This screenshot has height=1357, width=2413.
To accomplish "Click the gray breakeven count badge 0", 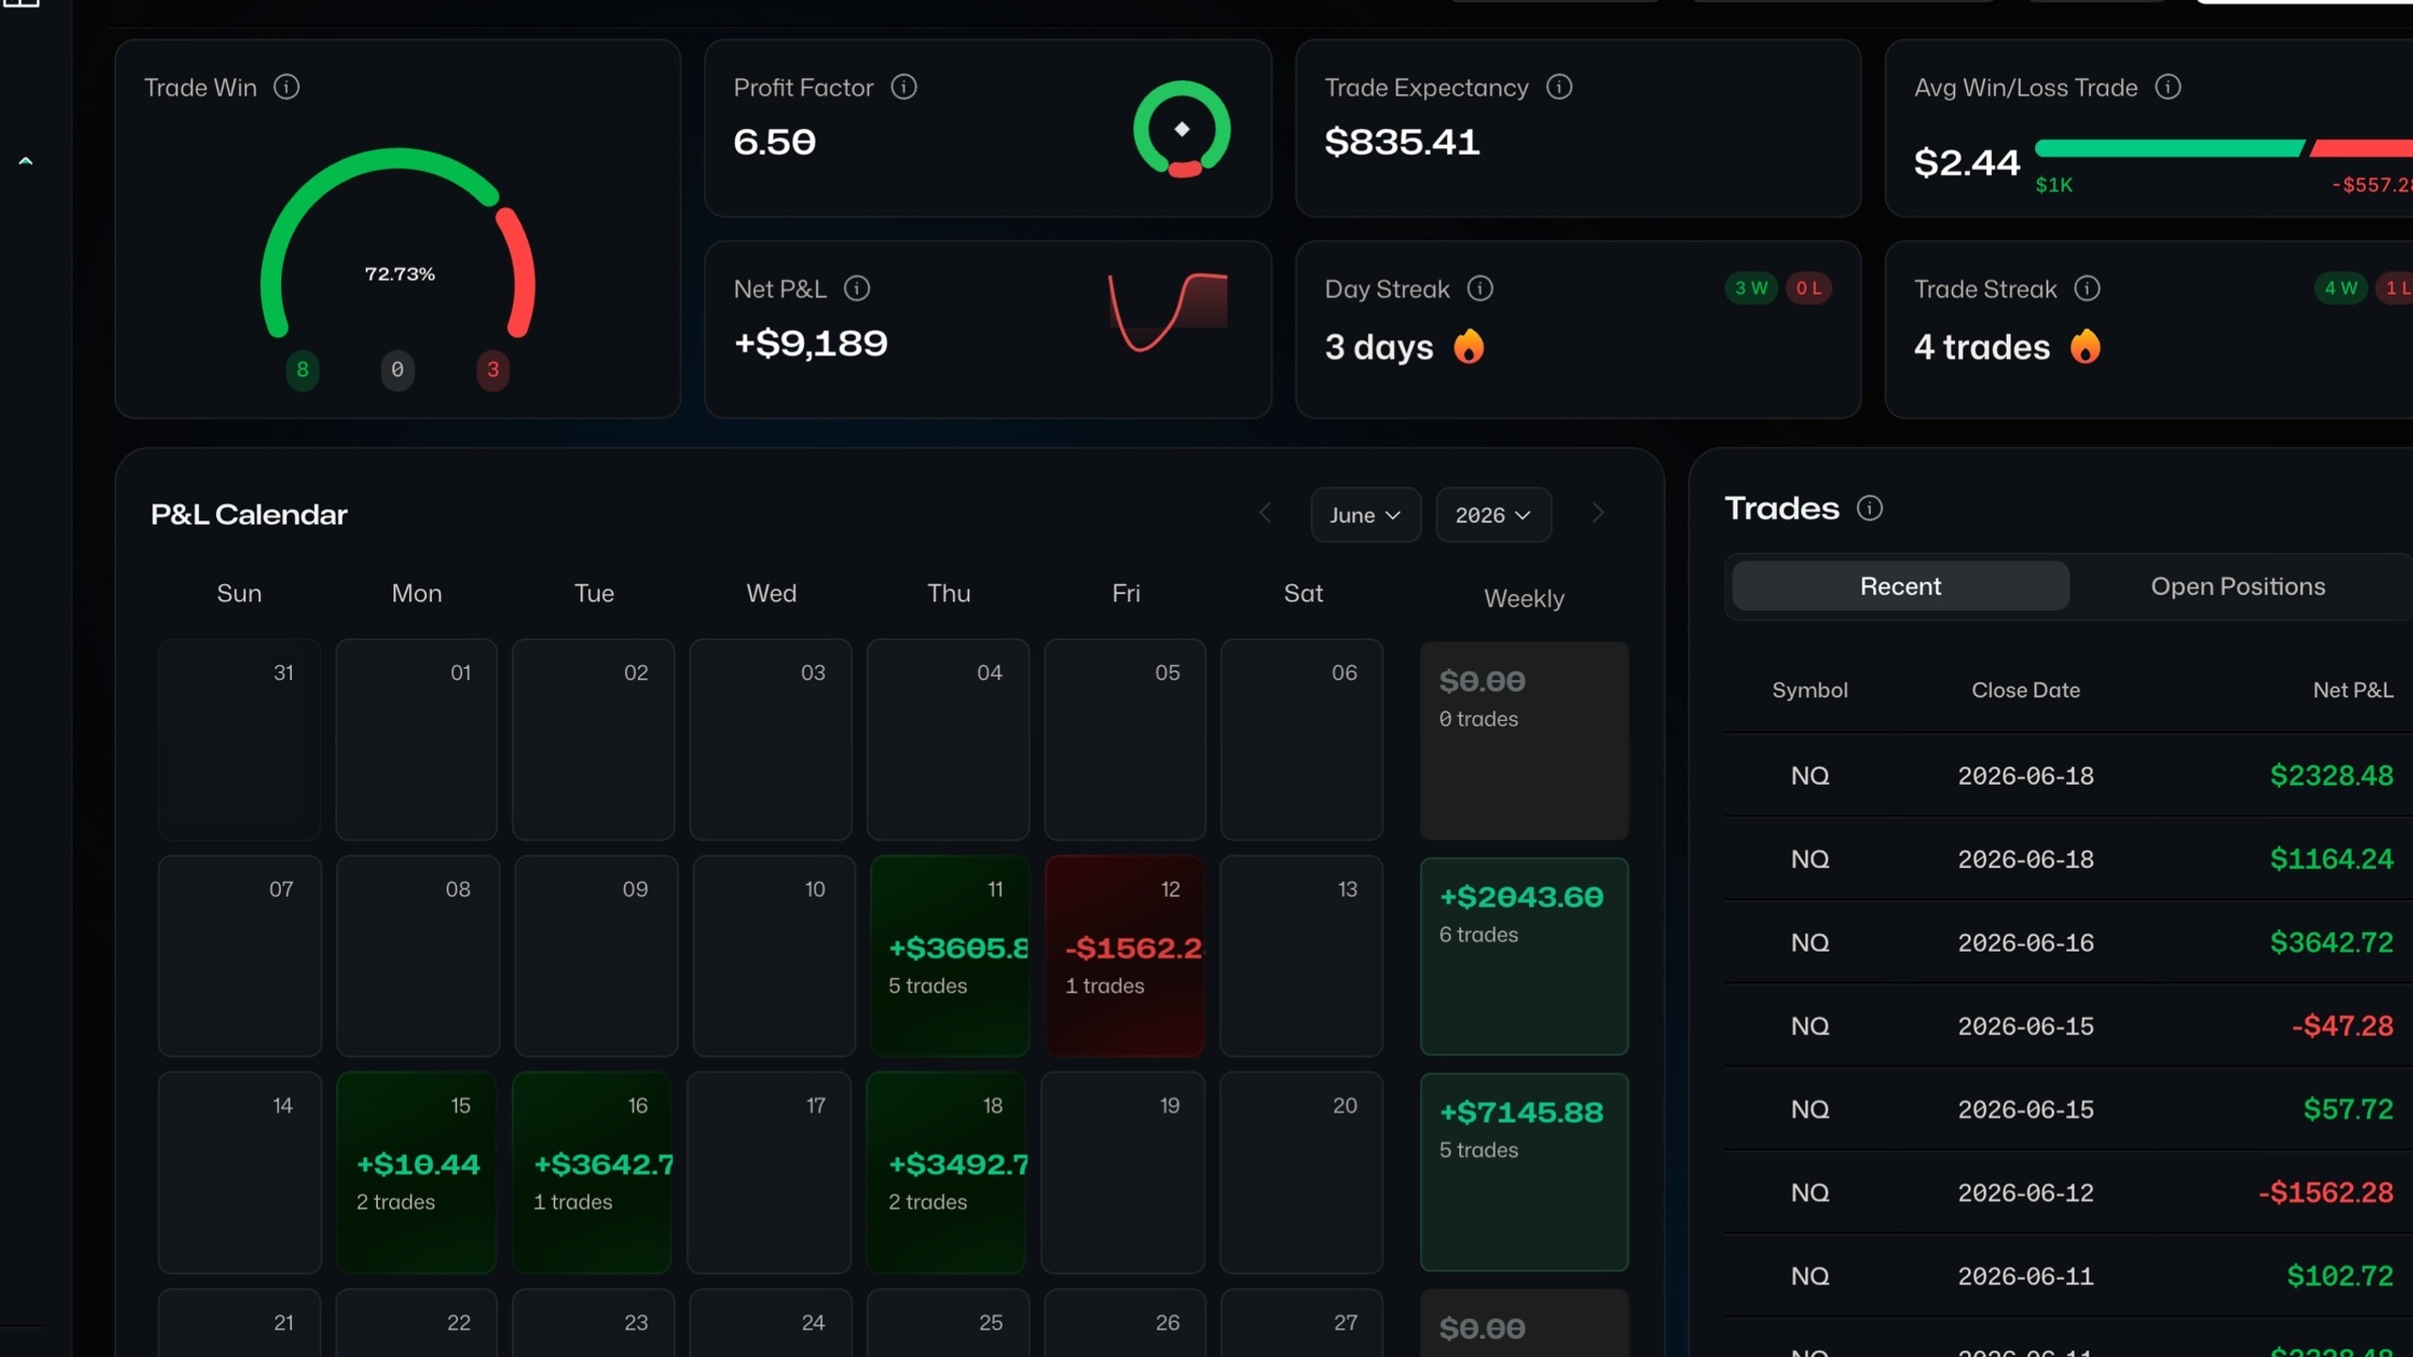I will (x=398, y=369).
